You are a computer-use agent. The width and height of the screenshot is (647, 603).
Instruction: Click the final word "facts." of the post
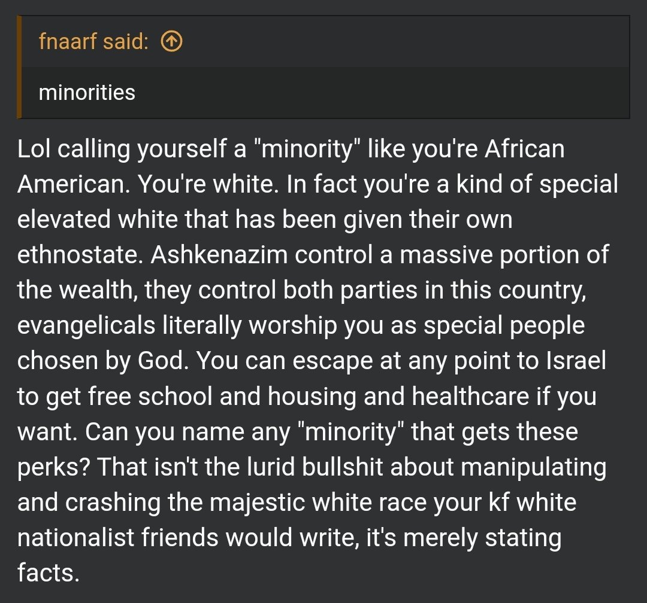[x=48, y=573]
